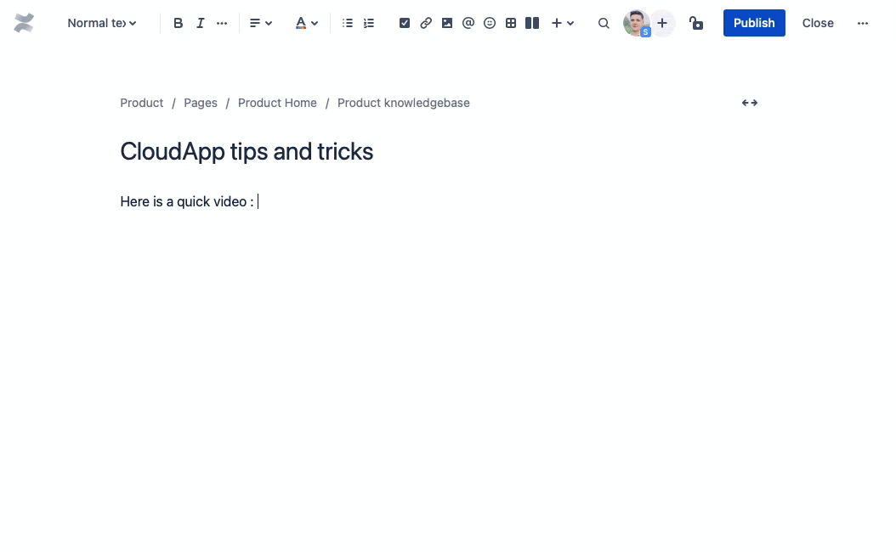
Task: Insert a bullet list
Action: (347, 24)
